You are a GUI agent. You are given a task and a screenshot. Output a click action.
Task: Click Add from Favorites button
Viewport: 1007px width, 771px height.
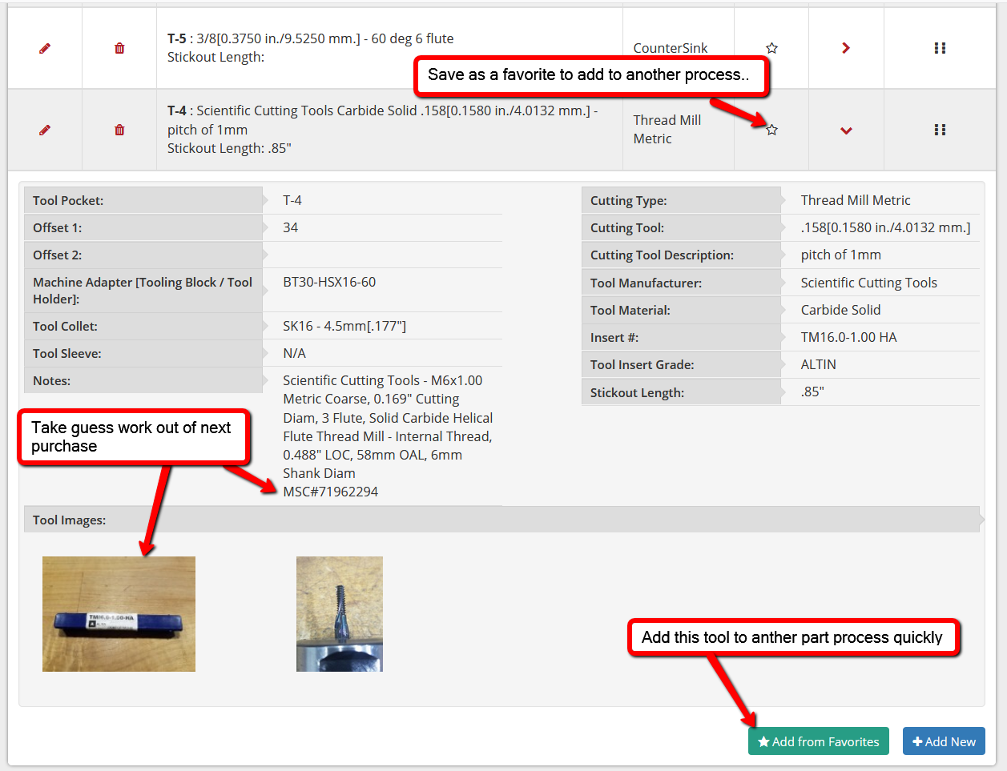tap(819, 741)
